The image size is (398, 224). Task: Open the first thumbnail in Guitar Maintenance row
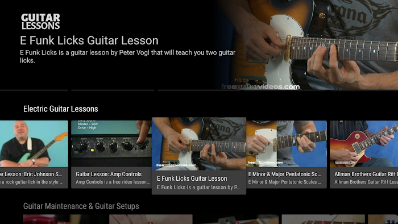coord(65,219)
